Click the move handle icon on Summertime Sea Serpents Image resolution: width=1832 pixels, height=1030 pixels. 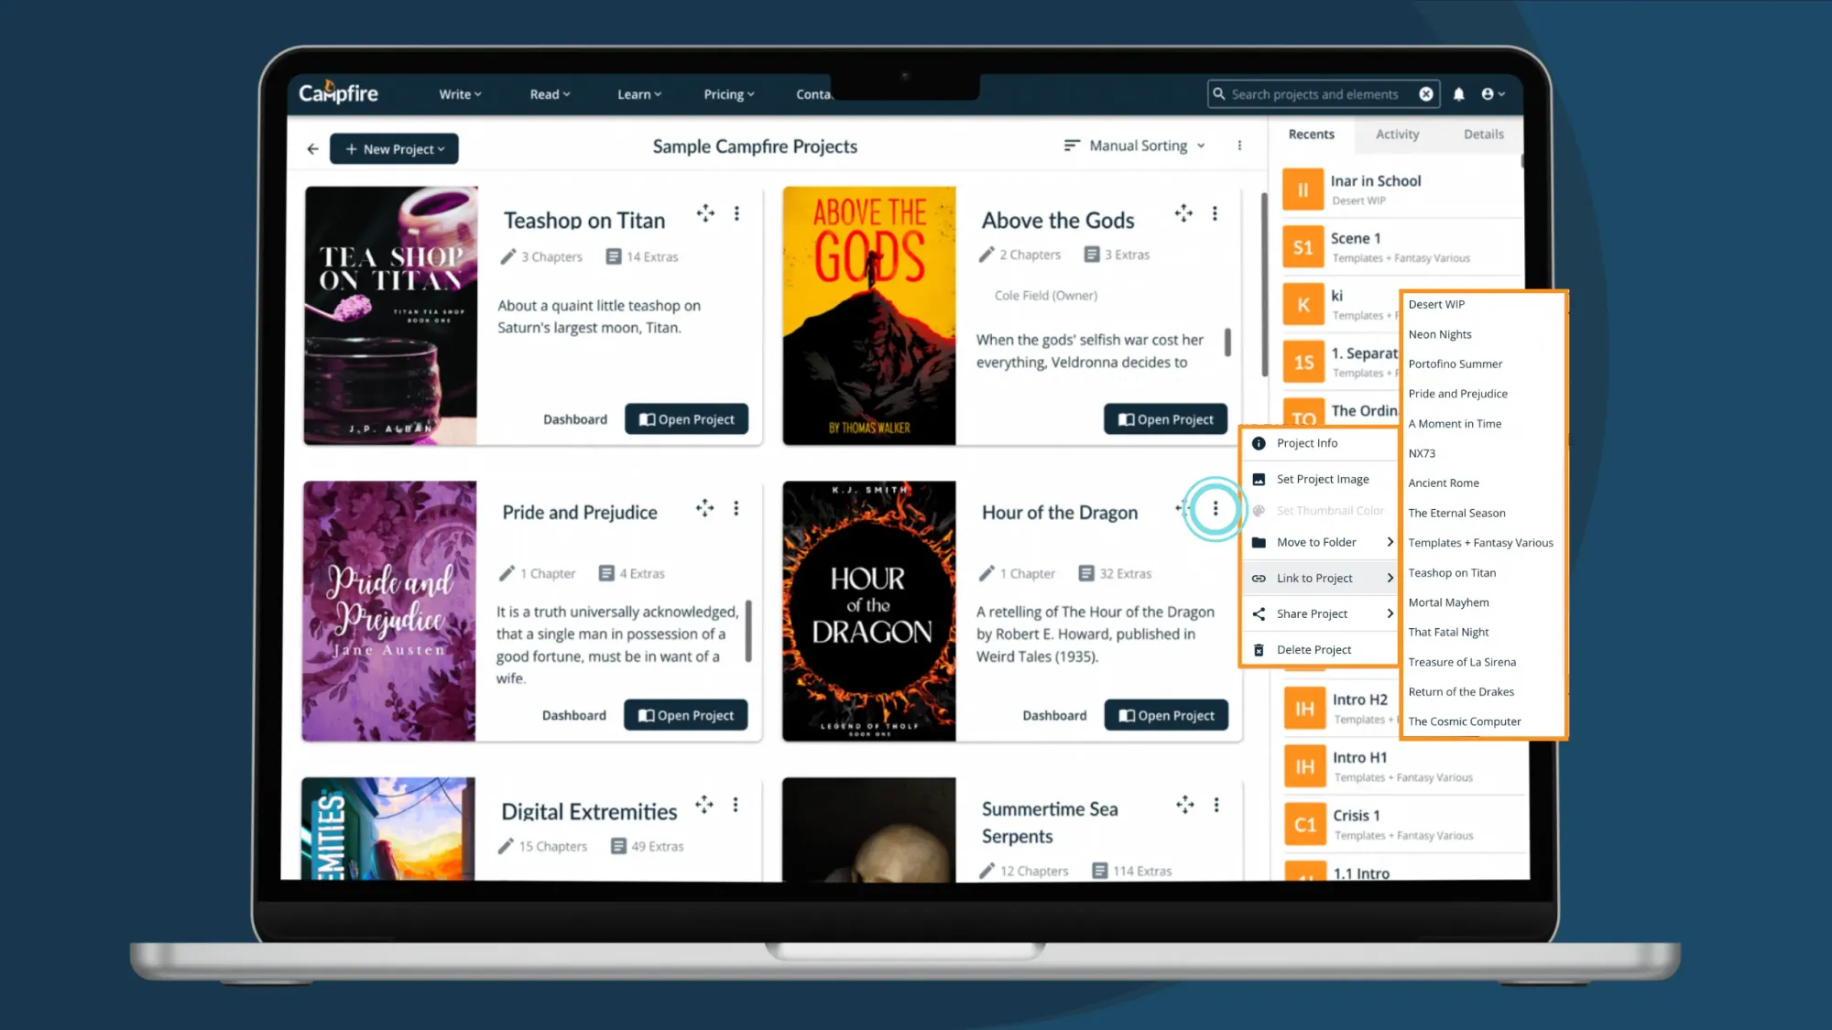pos(1185,805)
